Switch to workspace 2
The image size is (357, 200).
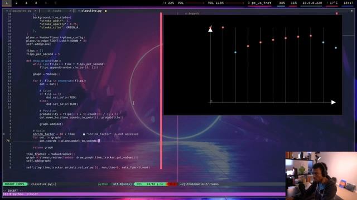coord(16,3)
